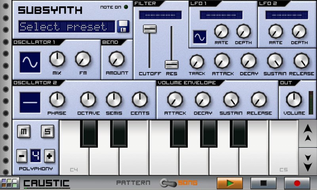Decrease polyphony with the minus button

coord(22,156)
